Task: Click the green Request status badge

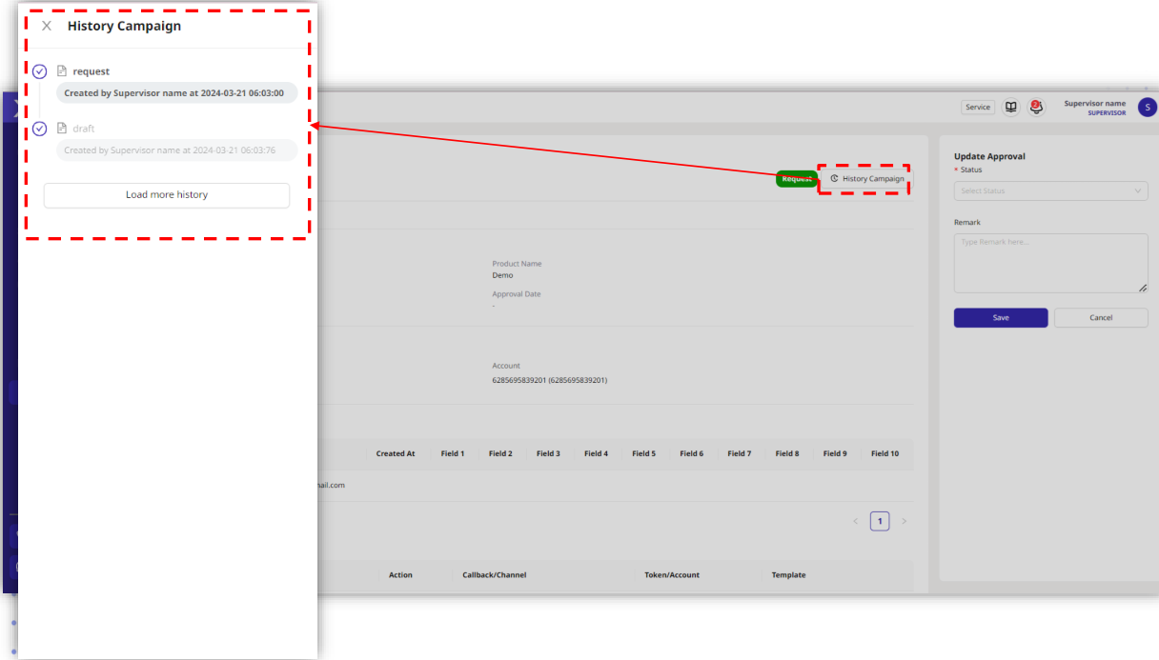Action: [797, 179]
